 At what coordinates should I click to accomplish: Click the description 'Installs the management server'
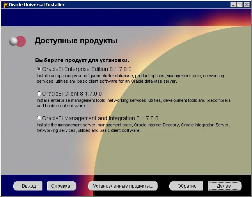coord(133,128)
